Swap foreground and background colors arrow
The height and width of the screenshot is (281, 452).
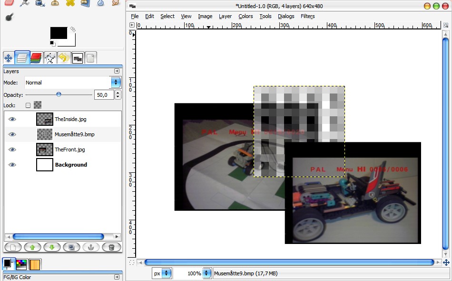coord(73,29)
